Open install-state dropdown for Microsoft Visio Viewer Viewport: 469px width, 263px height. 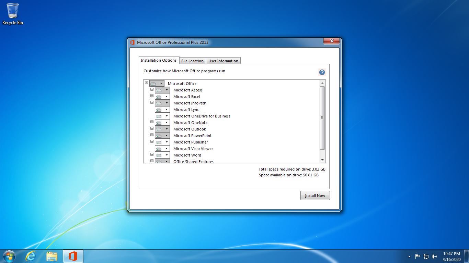click(162, 149)
